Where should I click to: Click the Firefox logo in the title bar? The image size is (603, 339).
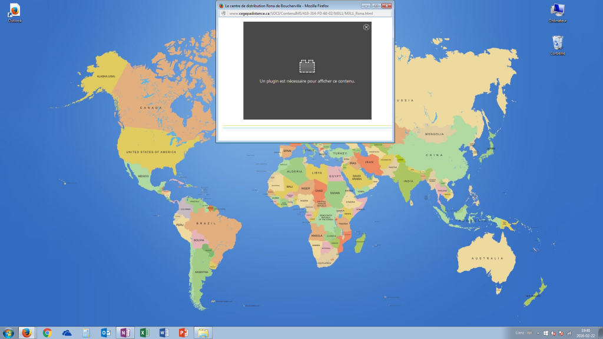[221, 6]
